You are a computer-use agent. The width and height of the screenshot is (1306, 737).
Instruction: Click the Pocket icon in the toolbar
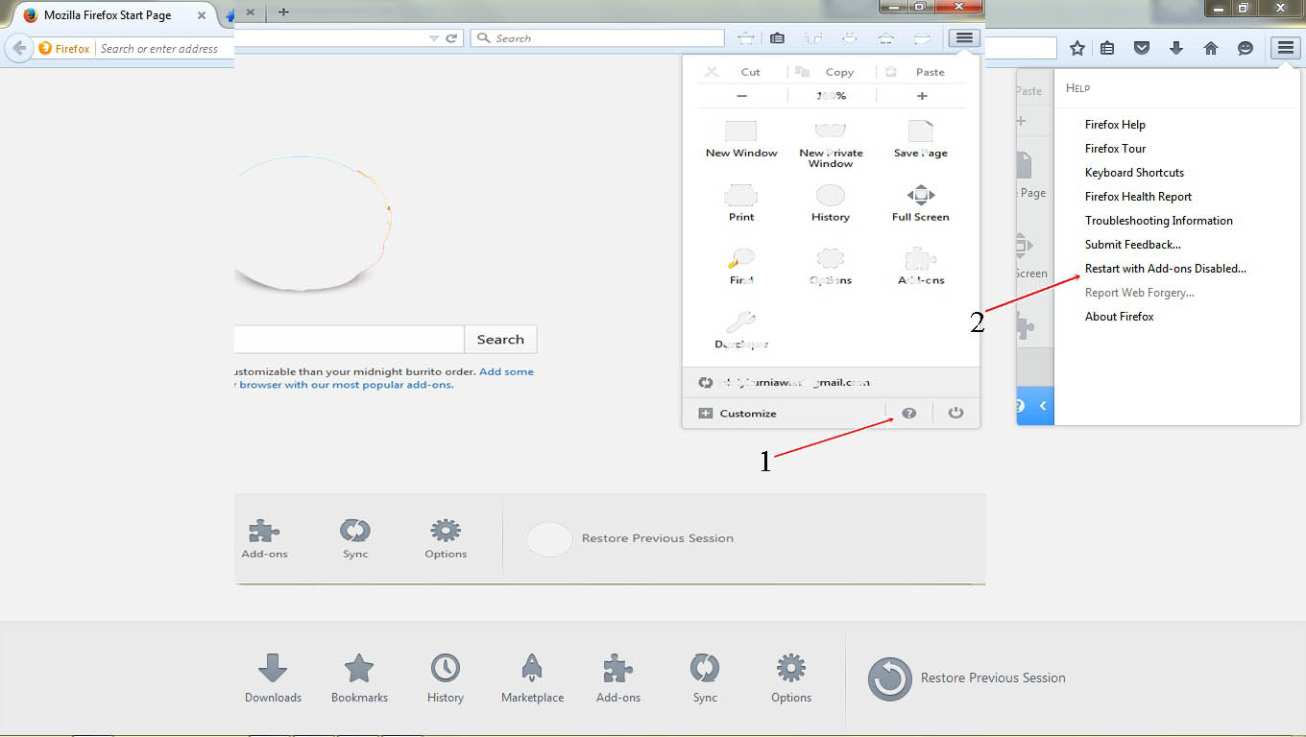coord(1142,48)
